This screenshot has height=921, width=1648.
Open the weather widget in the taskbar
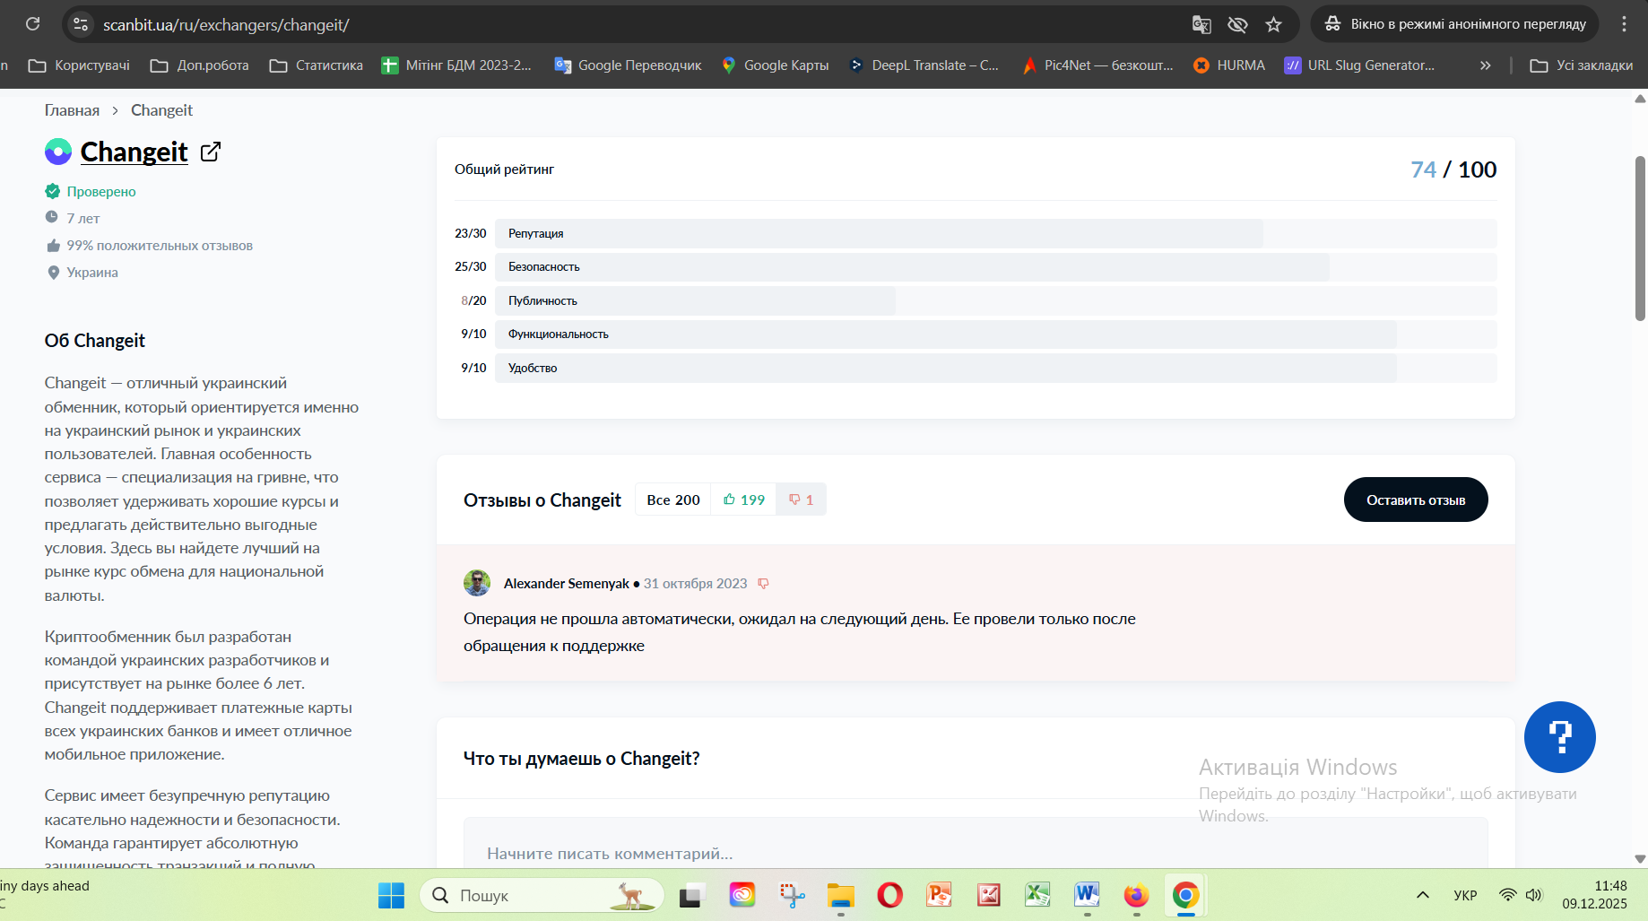[x=45, y=895]
